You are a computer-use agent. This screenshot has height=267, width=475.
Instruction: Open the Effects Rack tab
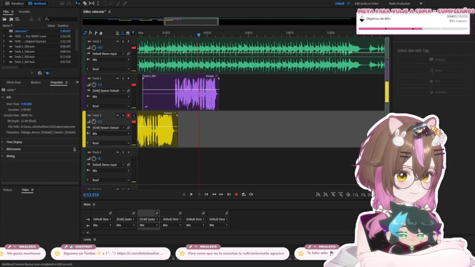pos(14,82)
